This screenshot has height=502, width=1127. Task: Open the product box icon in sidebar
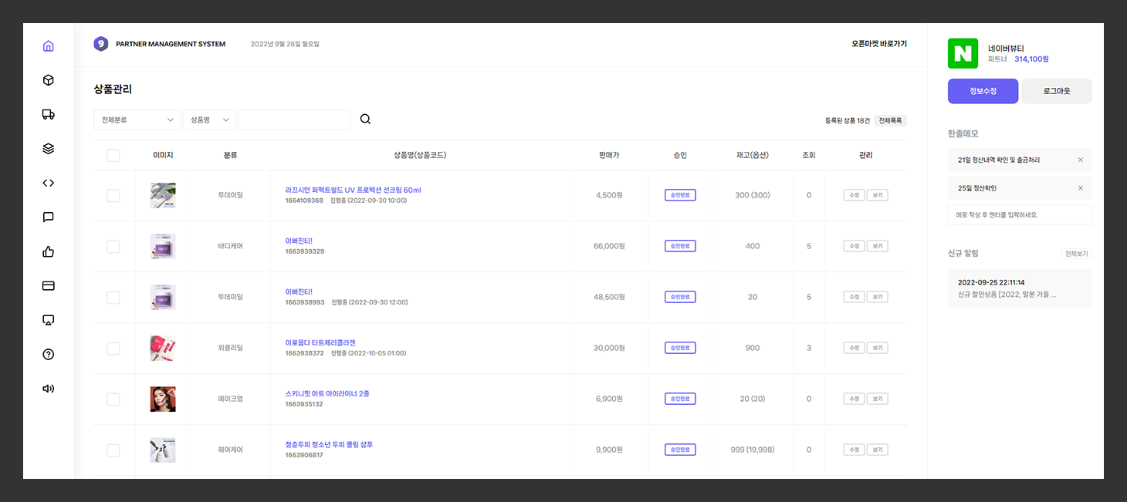[48, 80]
